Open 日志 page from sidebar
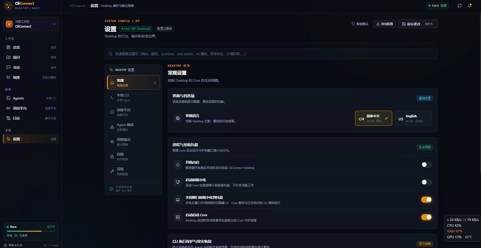 (31, 118)
